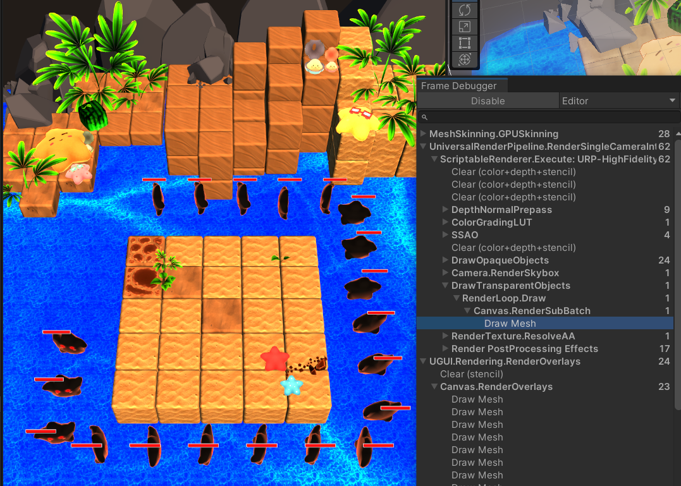The image size is (681, 486).
Task: Expand the ColorGradingLUT entry
Action: pyautogui.click(x=445, y=222)
